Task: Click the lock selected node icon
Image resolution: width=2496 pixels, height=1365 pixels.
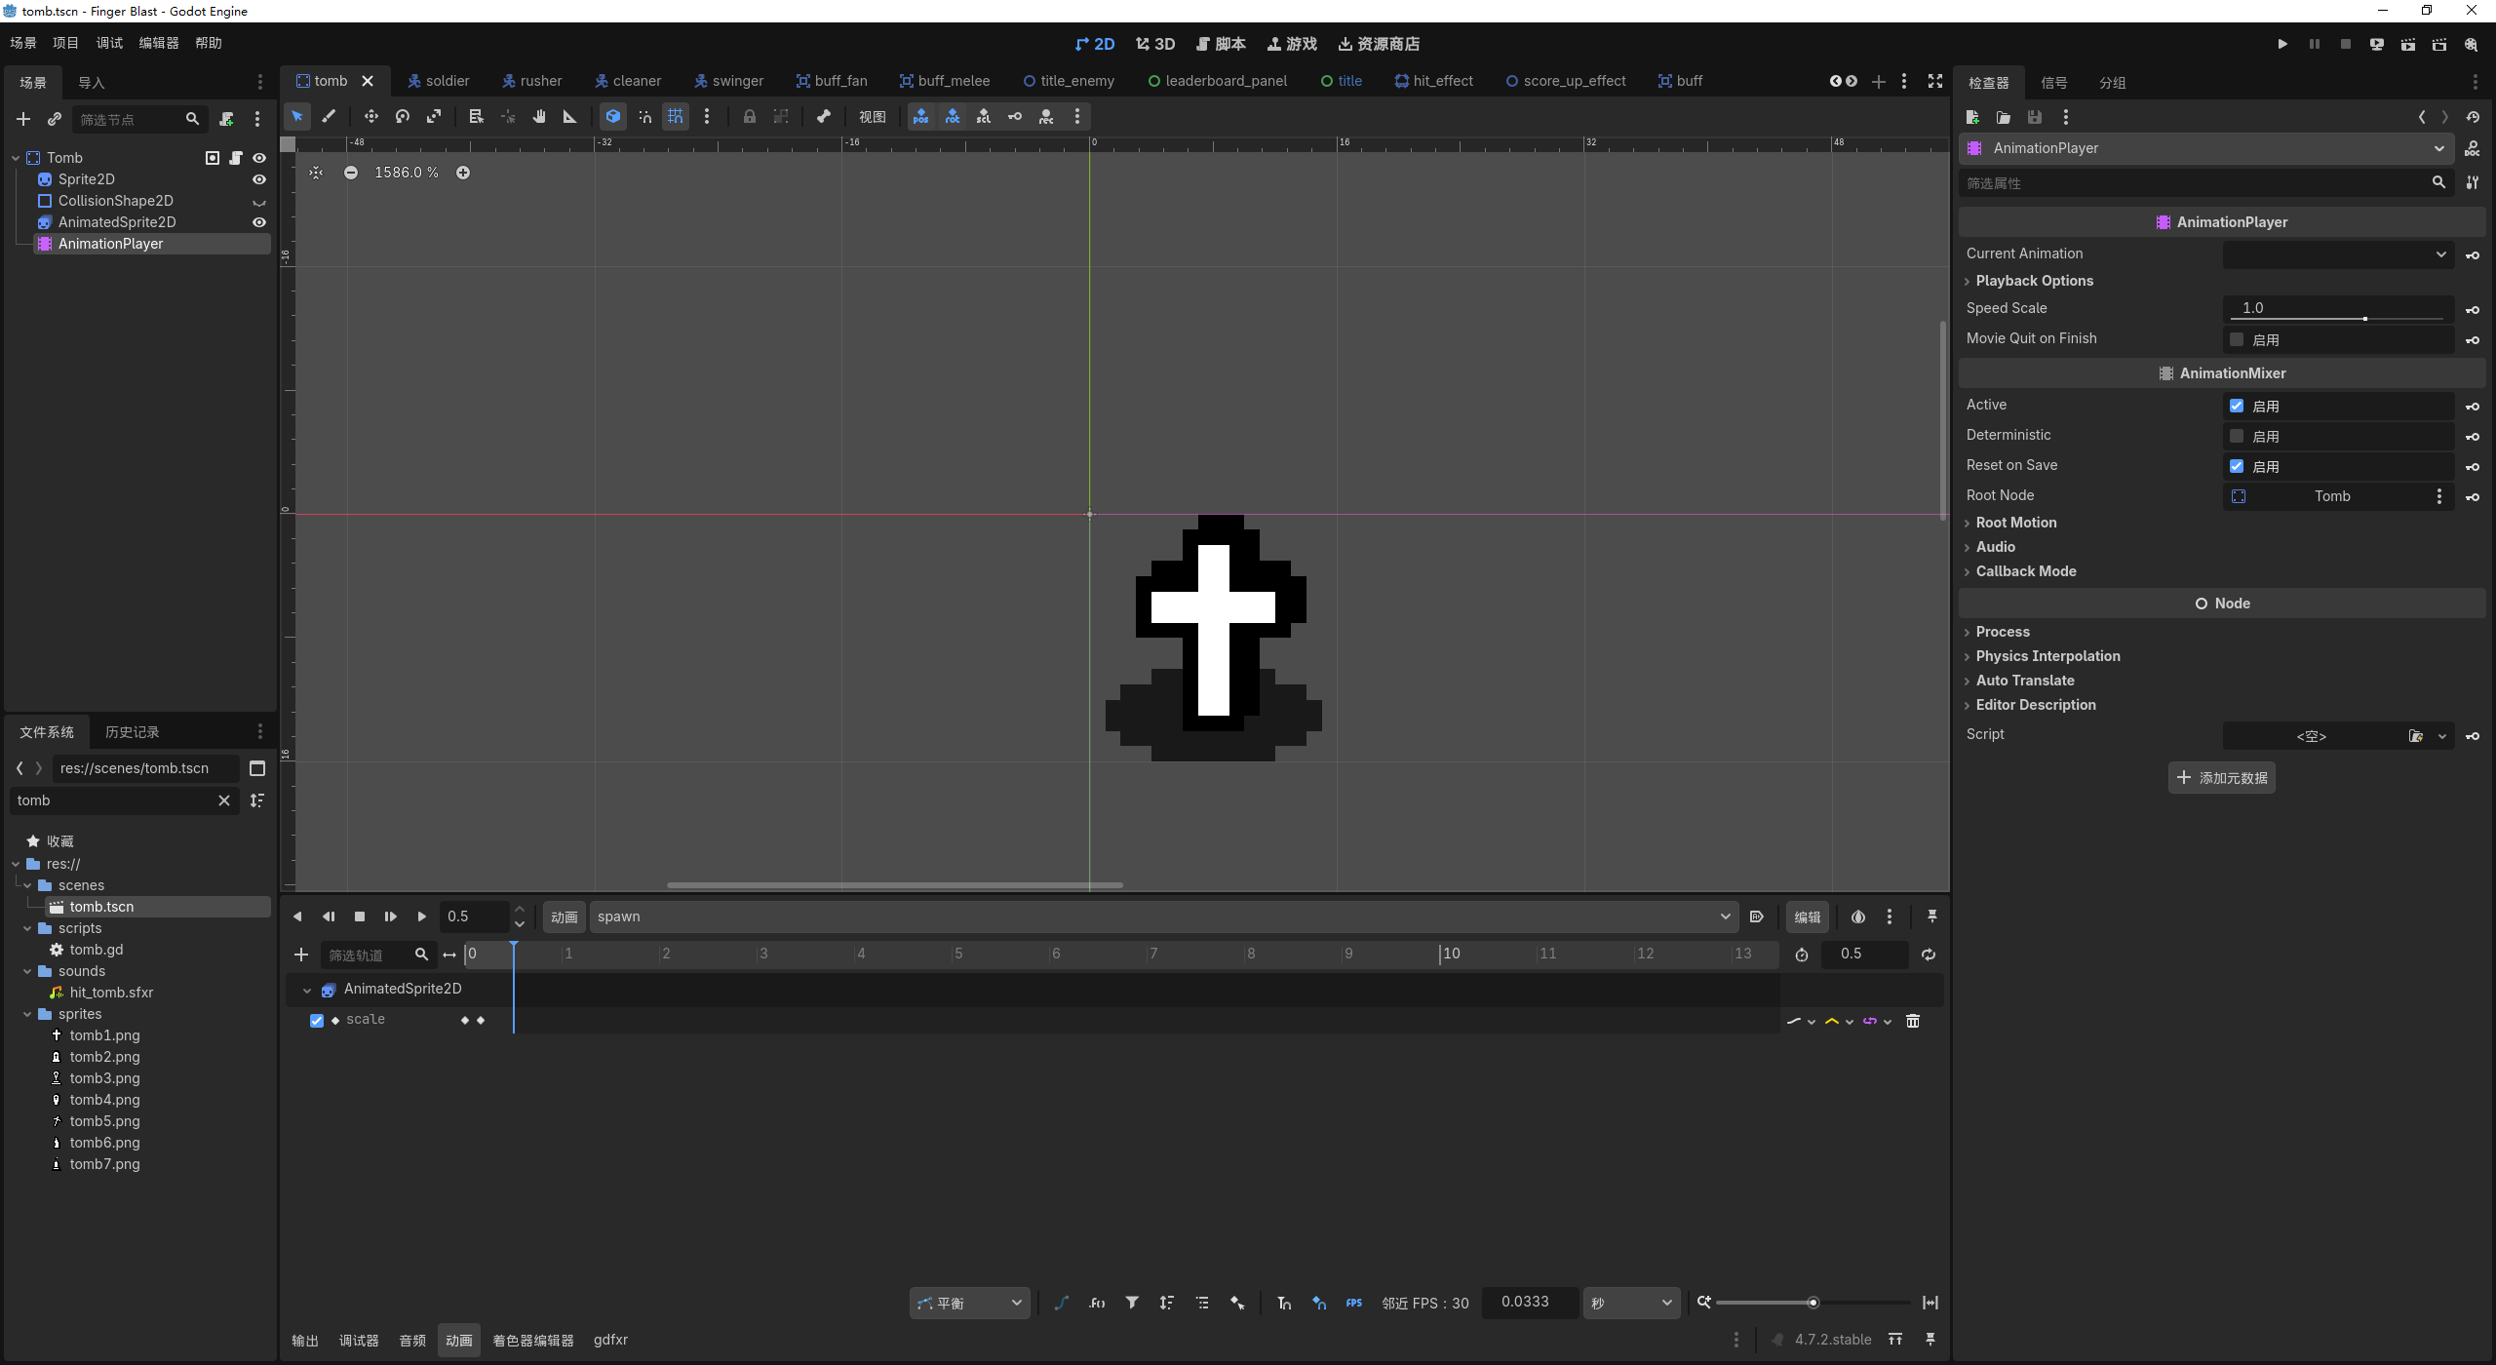Action: pos(749,117)
